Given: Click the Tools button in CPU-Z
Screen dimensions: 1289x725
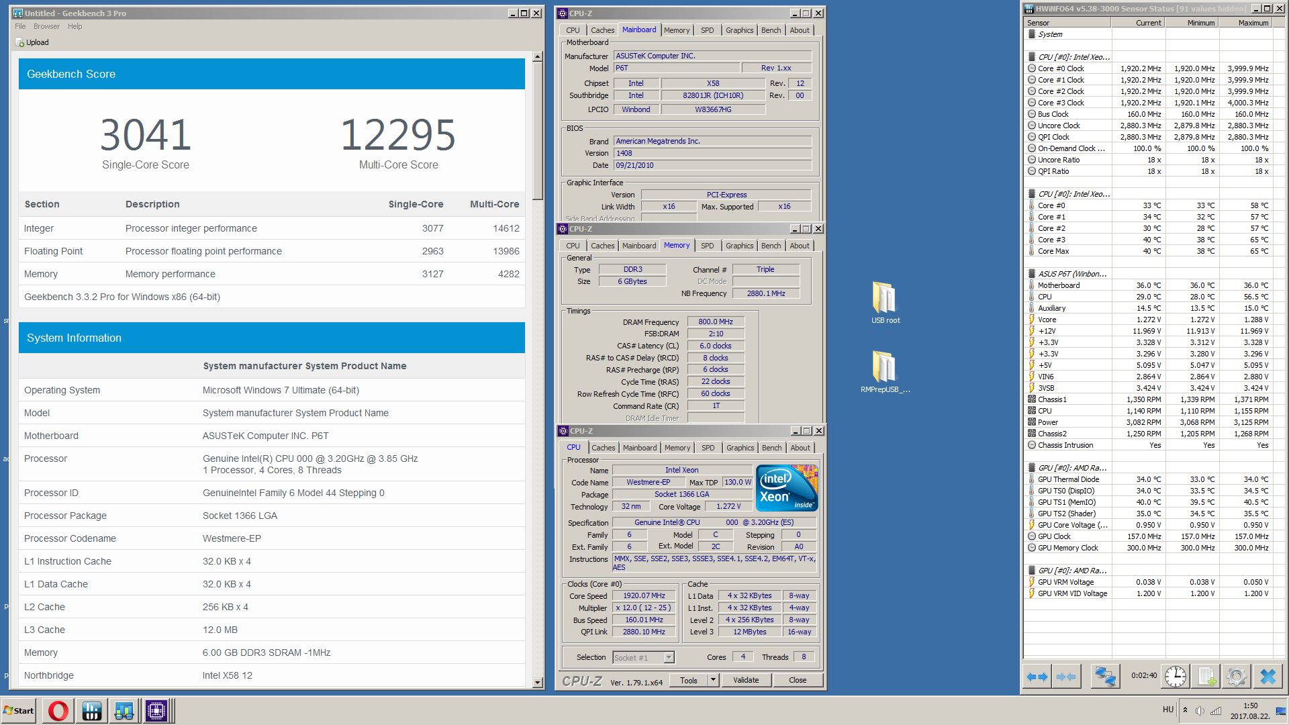Looking at the screenshot, I should [688, 680].
